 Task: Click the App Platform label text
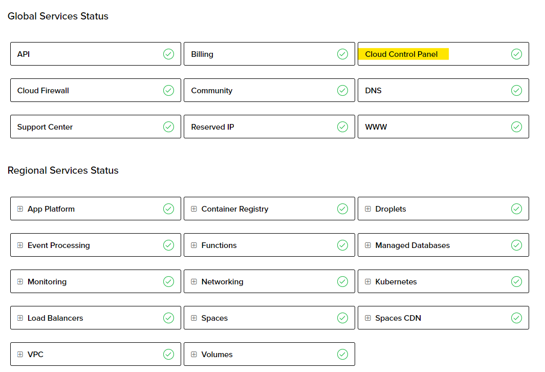point(51,209)
